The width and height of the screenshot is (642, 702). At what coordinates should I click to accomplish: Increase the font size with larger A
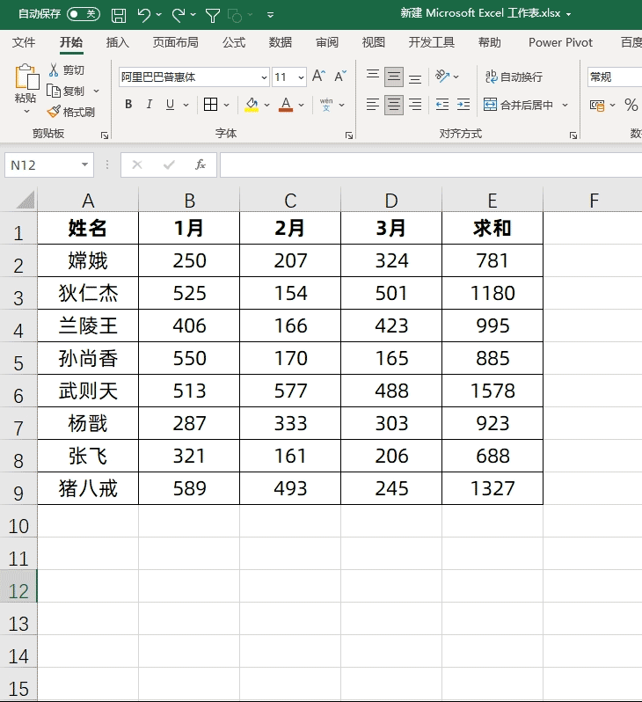click(318, 76)
